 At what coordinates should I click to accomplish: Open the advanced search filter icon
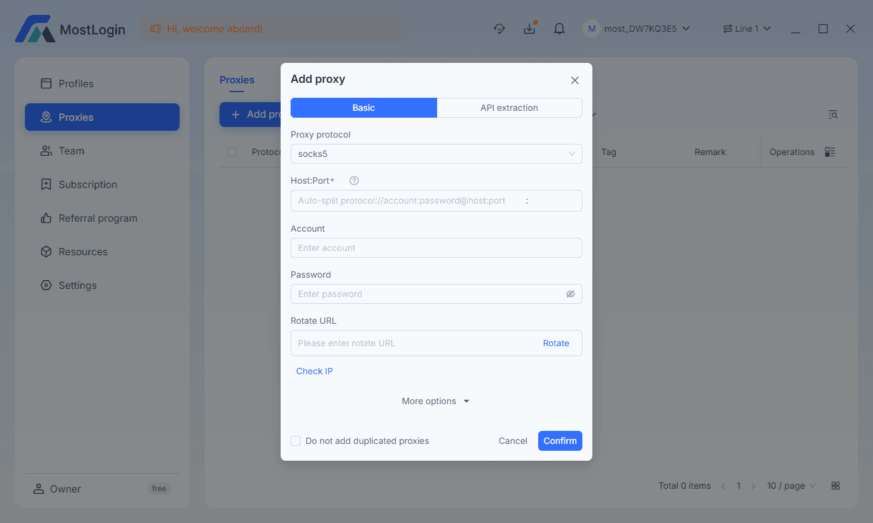click(833, 115)
